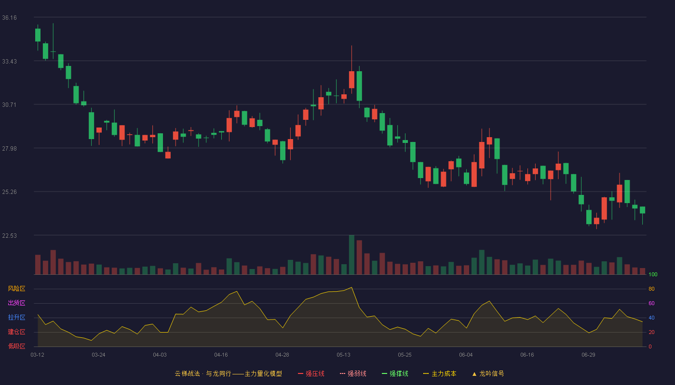The image size is (675, 385).
Task: Click the 风险区 zone label
Action: (16, 289)
